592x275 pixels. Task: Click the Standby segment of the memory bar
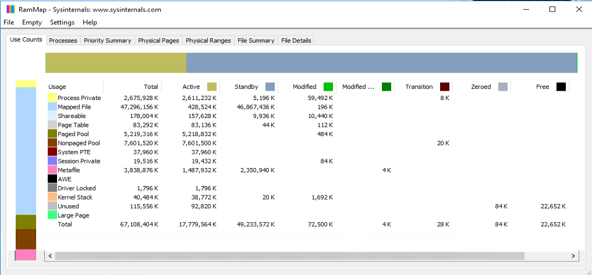click(x=381, y=63)
